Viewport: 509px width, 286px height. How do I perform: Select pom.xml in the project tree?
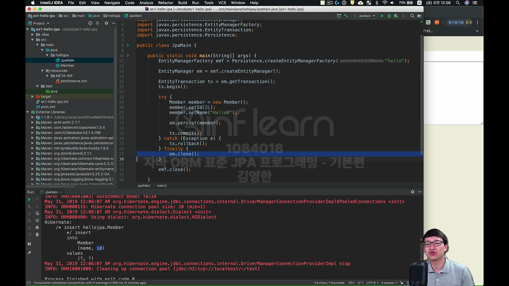(45, 107)
